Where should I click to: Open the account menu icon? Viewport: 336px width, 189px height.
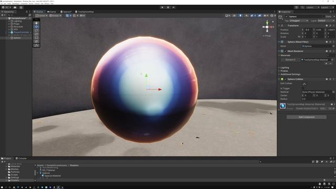click(7, 7)
